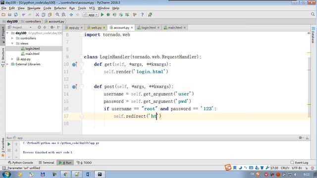This screenshot has width=317, height=178.
Task: Open the Python Console tool tab
Action: point(20,163)
